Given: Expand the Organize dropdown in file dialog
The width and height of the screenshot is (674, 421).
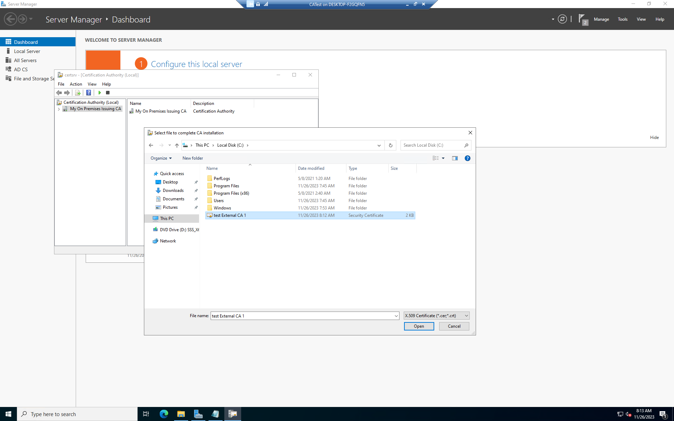Looking at the screenshot, I should pyautogui.click(x=161, y=158).
